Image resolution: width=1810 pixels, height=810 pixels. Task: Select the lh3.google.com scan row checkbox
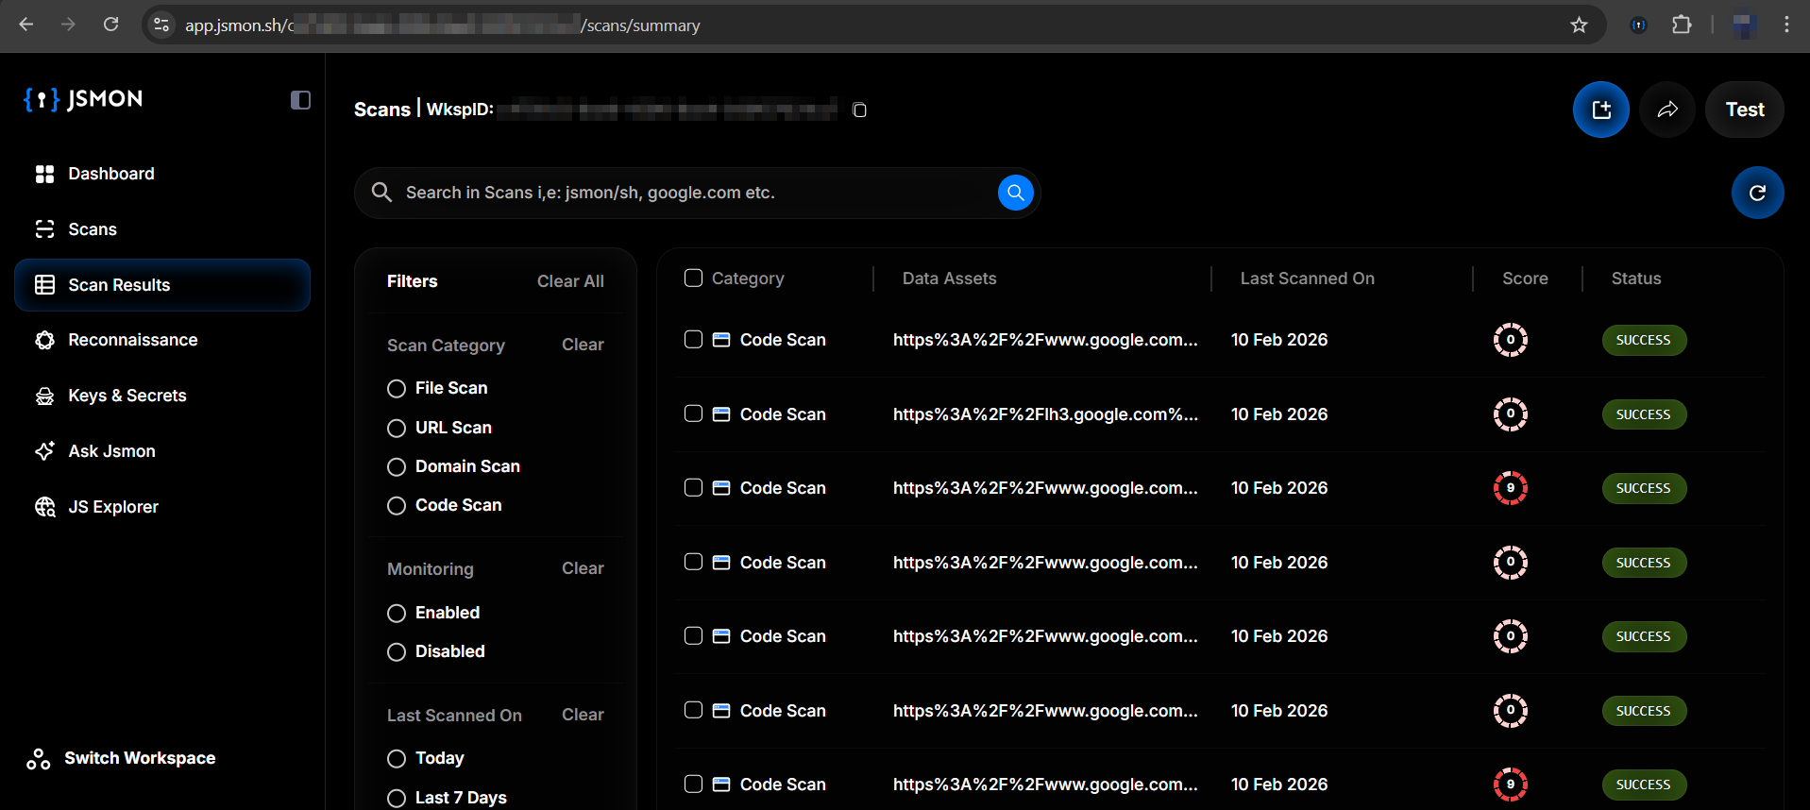click(693, 413)
